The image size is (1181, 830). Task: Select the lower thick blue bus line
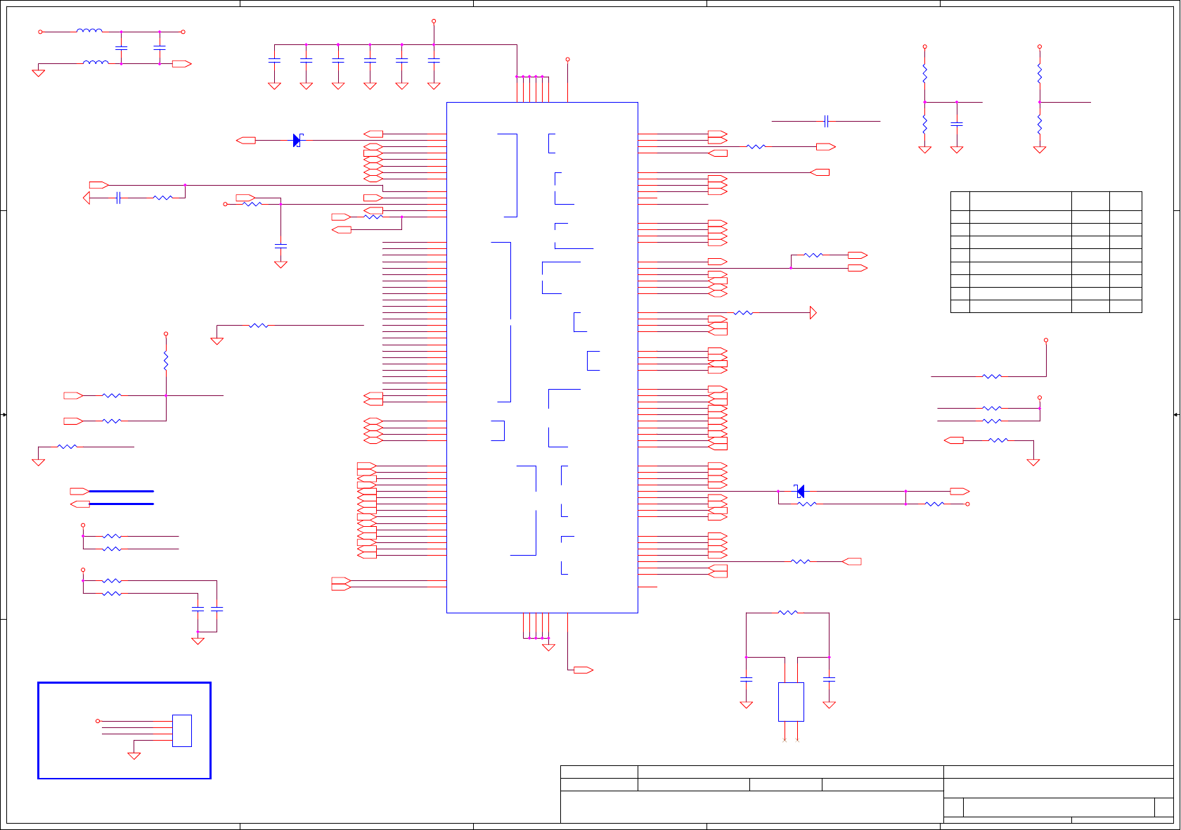click(122, 504)
